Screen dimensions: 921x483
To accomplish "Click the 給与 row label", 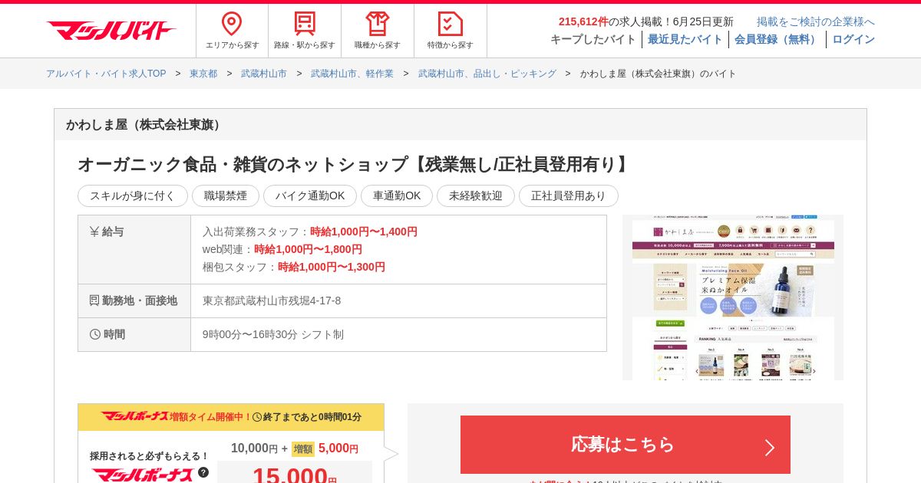I will pos(107,232).
